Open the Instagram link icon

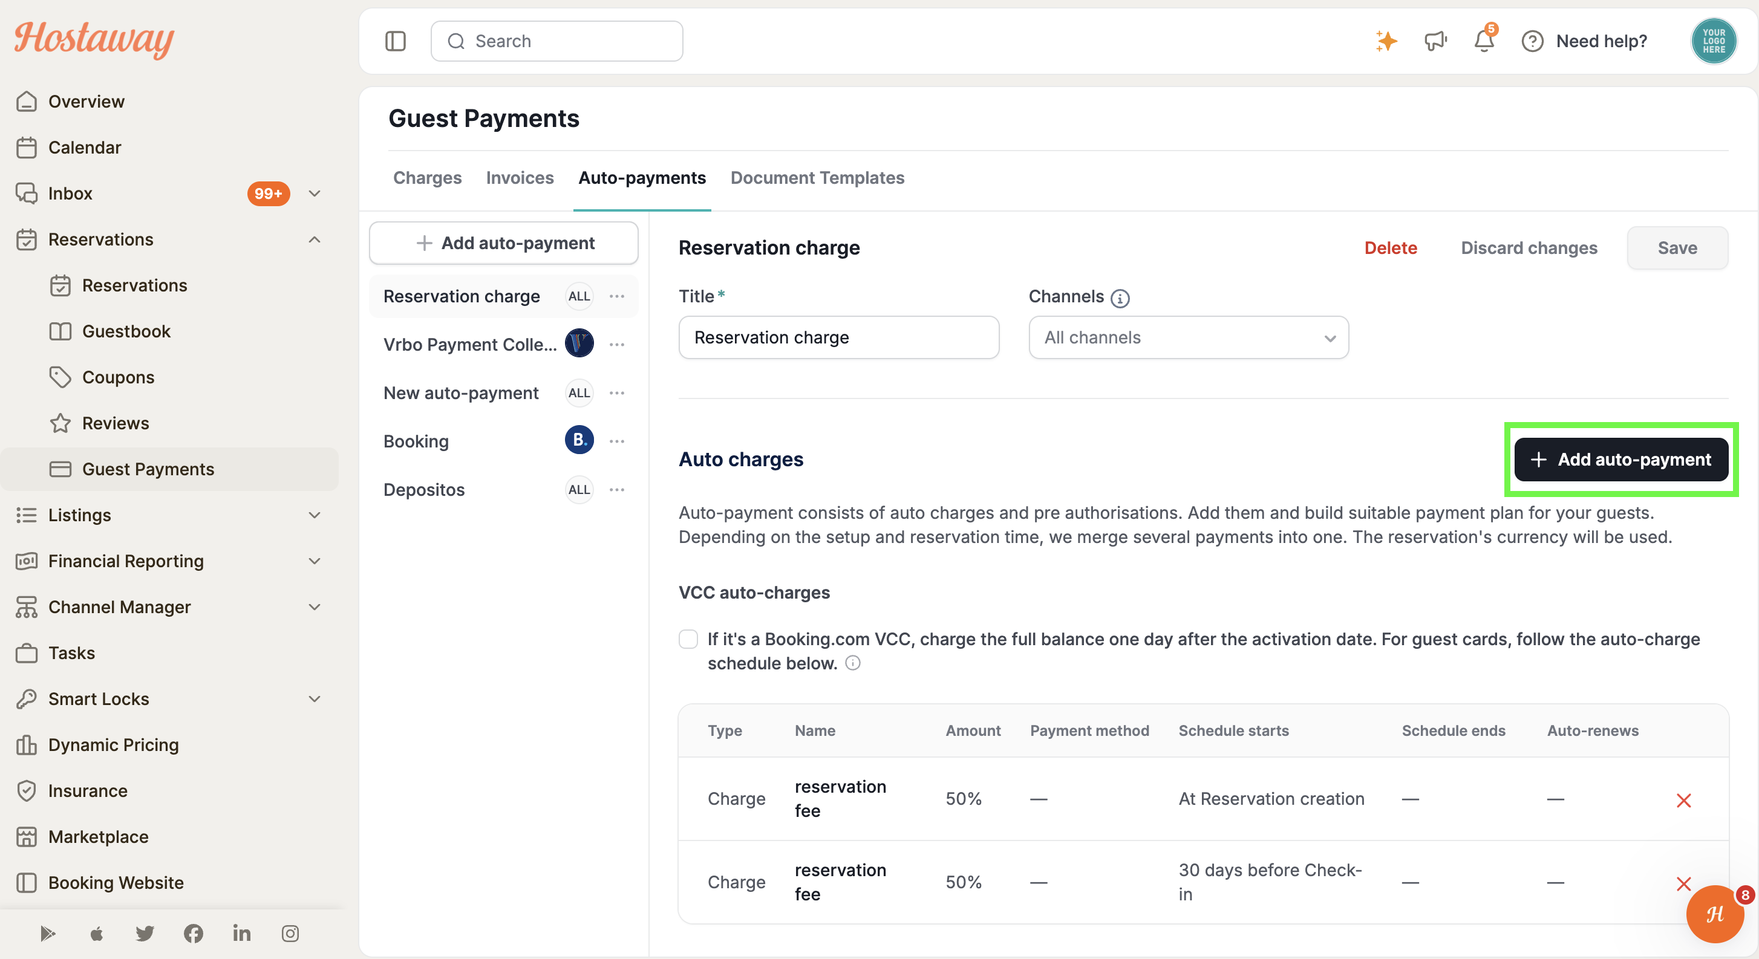pyautogui.click(x=290, y=933)
